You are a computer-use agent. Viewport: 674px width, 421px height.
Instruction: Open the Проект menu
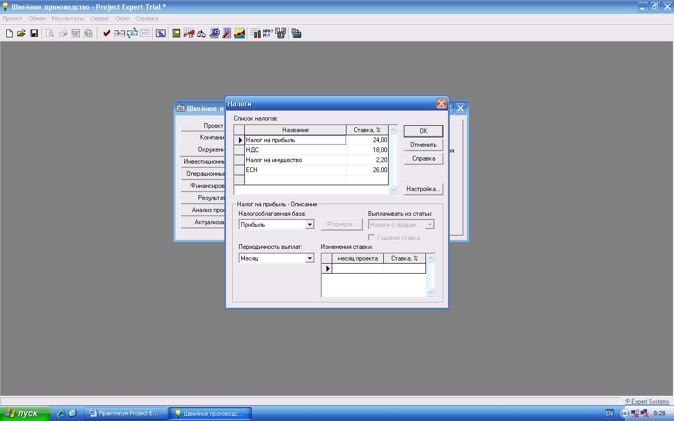(x=13, y=18)
